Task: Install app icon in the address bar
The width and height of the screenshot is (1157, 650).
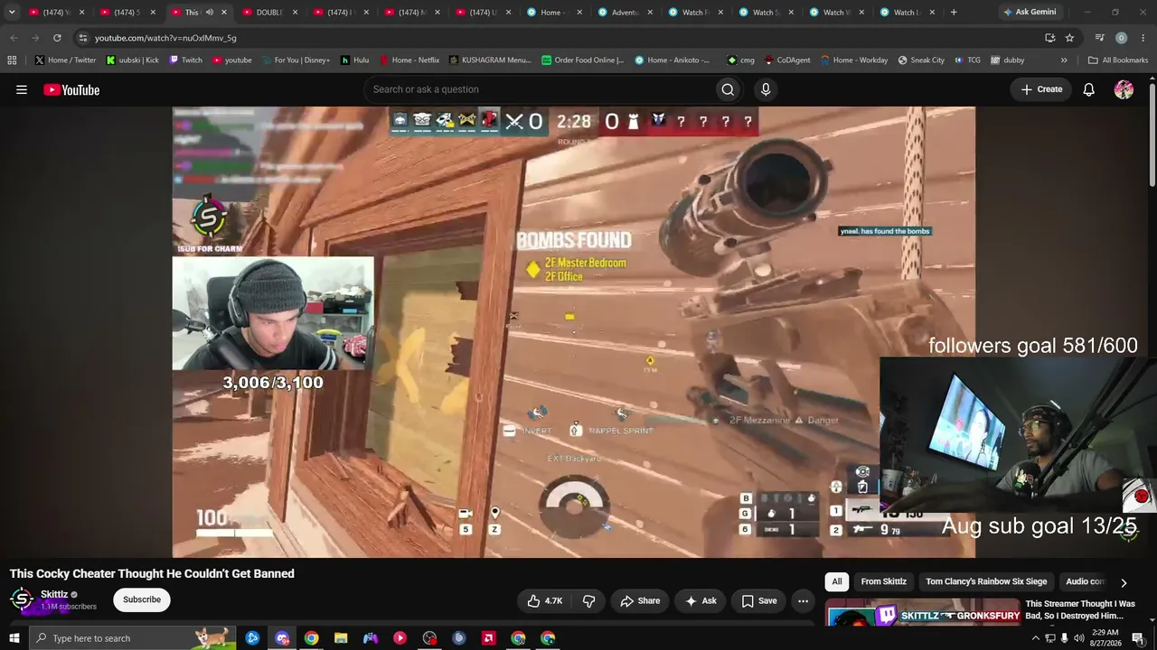Action: point(1049,38)
